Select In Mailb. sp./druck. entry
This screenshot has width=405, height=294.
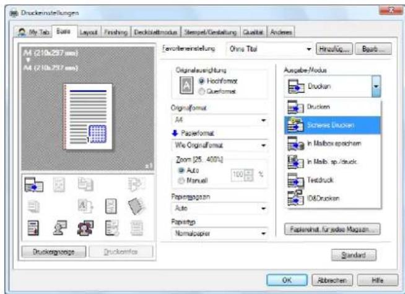pyautogui.click(x=333, y=162)
